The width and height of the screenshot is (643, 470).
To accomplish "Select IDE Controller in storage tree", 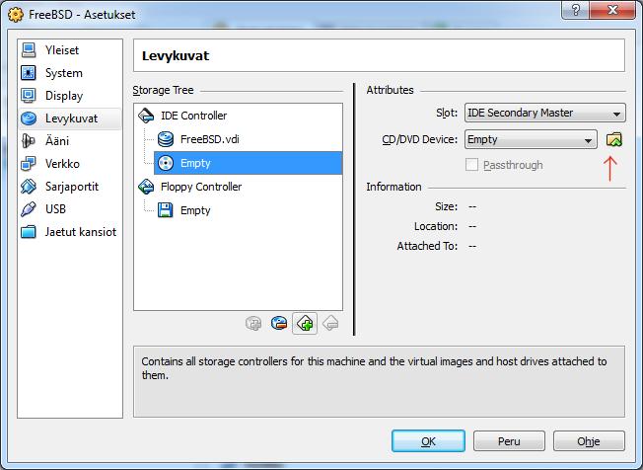I will pos(193,116).
